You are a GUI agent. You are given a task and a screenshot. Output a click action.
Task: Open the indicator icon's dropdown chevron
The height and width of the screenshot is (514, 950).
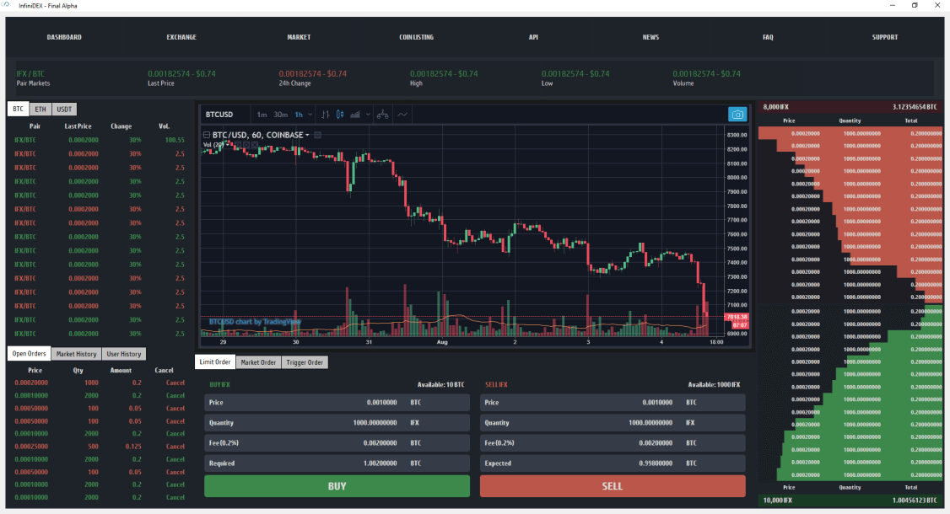point(368,114)
